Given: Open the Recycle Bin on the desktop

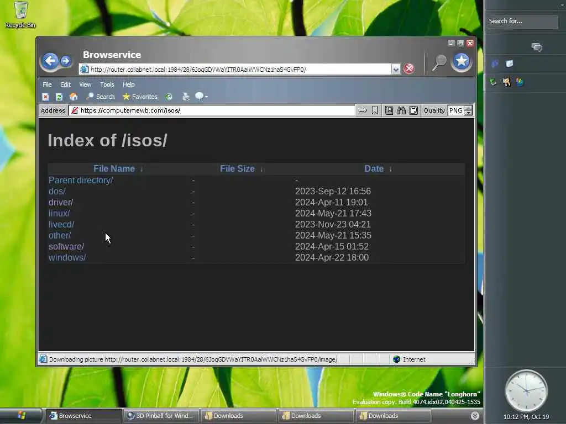Looking at the screenshot, I should coord(20,15).
